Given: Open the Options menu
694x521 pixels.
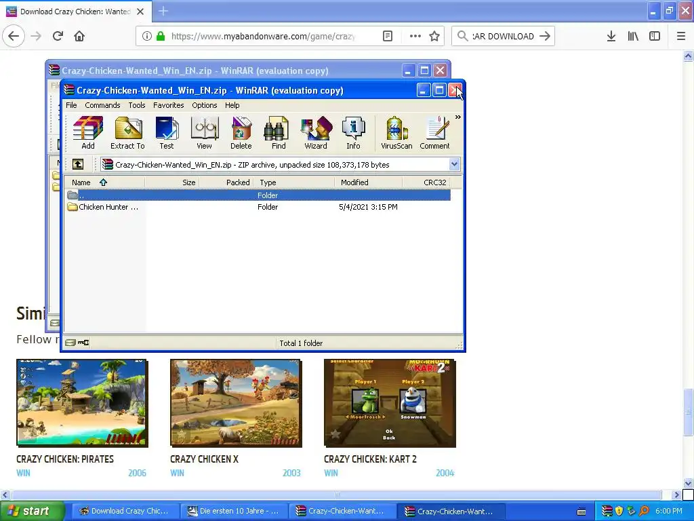Looking at the screenshot, I should point(204,105).
